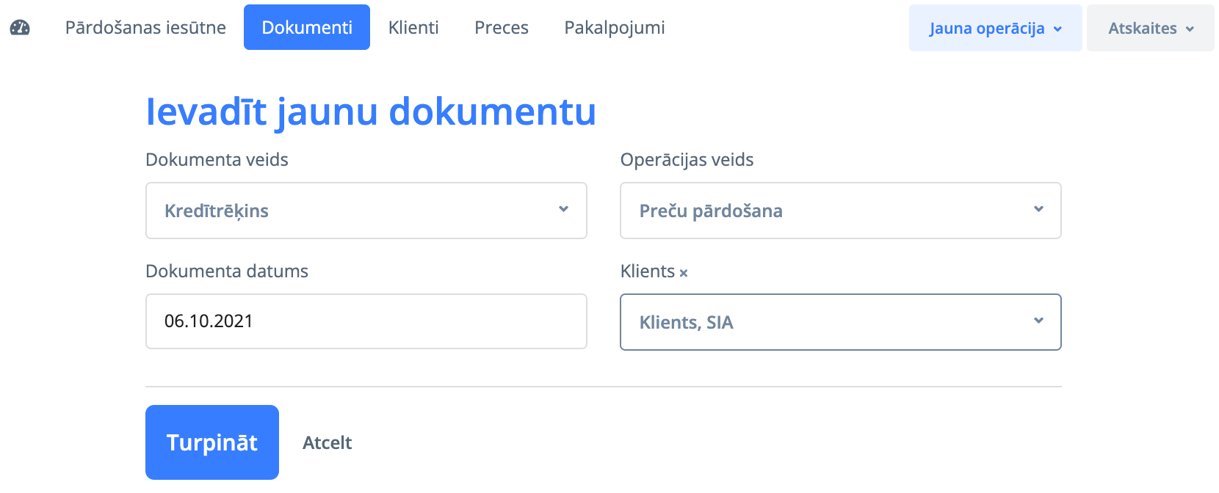Navigate to Preces tab

pos(502,28)
